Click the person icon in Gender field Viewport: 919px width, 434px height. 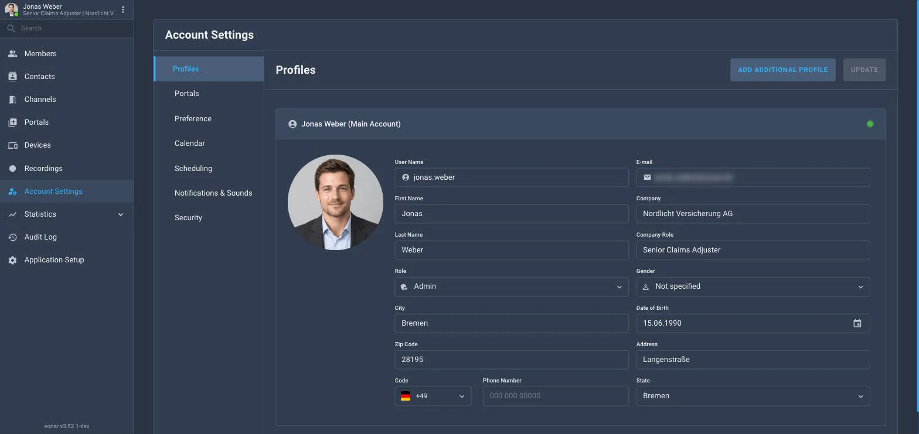(646, 287)
